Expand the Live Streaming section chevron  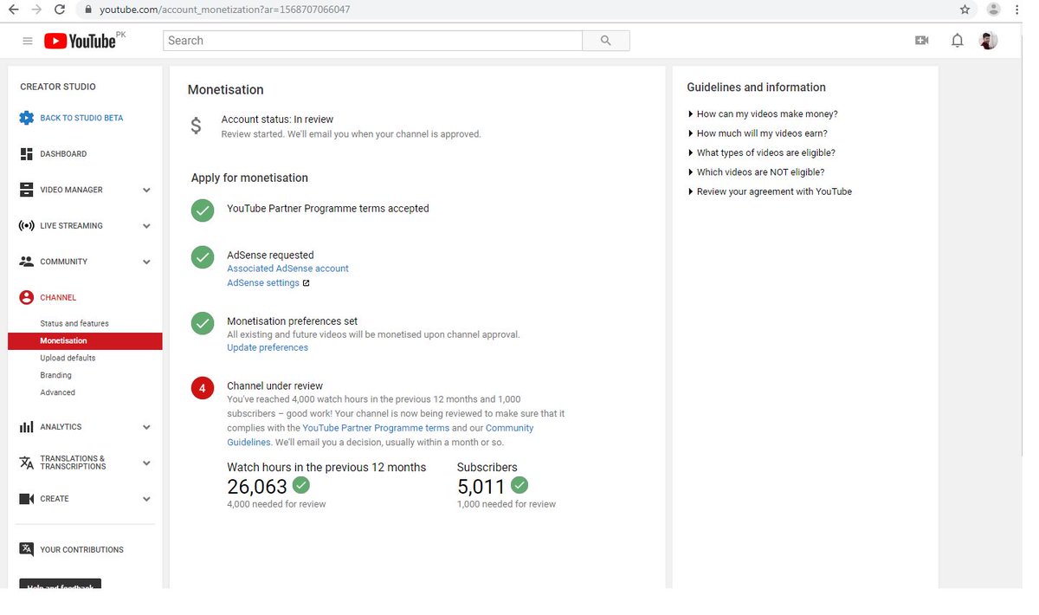pyautogui.click(x=146, y=226)
